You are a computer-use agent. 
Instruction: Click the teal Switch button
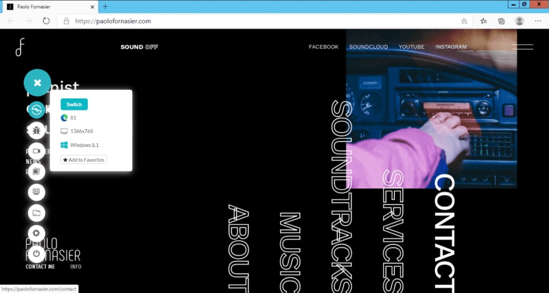coord(74,104)
